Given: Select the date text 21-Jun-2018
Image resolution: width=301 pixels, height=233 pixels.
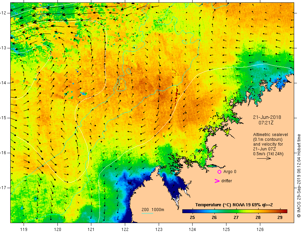Looking at the screenshot, I should 267,117.
